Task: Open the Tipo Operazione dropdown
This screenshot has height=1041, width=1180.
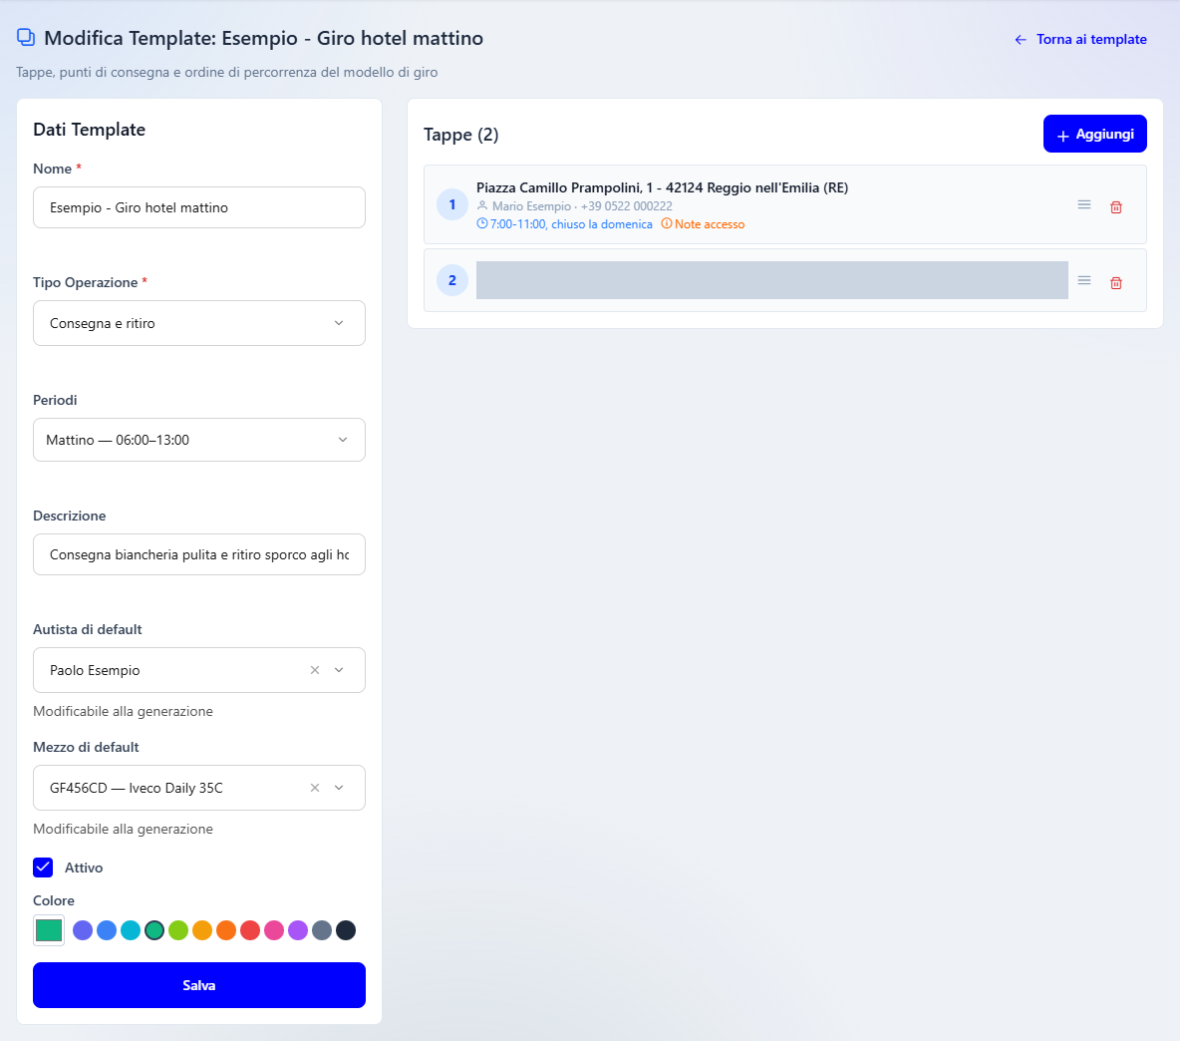Action: click(x=198, y=323)
